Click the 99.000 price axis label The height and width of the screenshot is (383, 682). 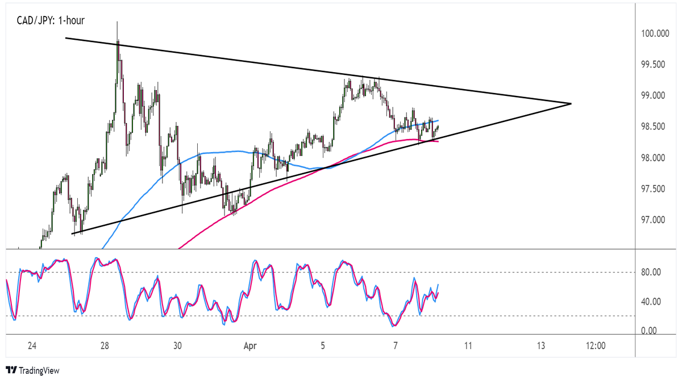coord(654,96)
